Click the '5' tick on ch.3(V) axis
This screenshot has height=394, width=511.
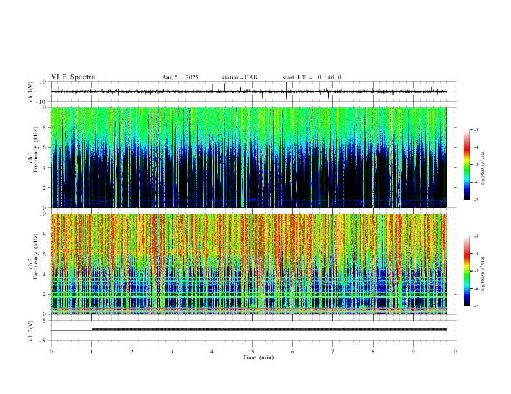pos(45,320)
